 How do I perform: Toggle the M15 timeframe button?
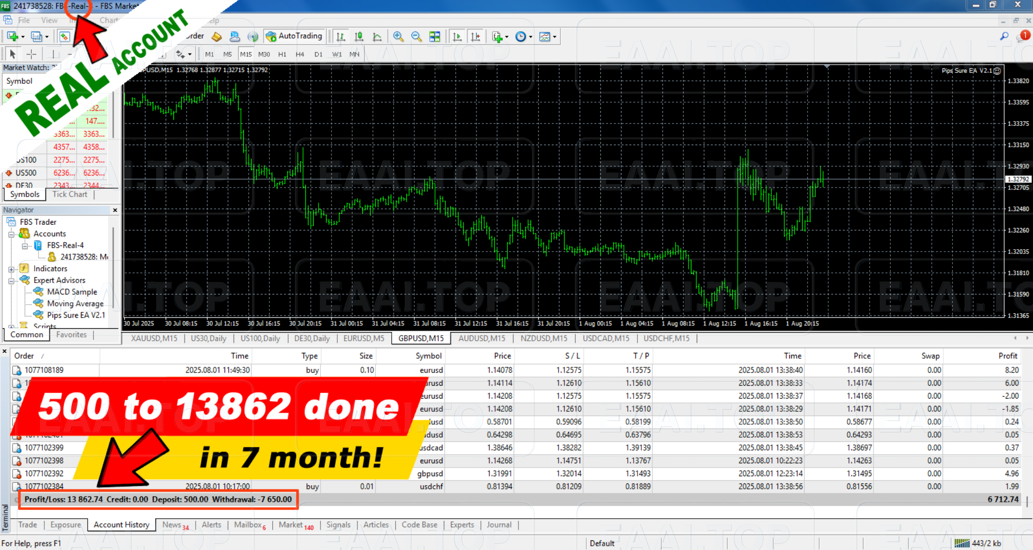[x=246, y=54]
